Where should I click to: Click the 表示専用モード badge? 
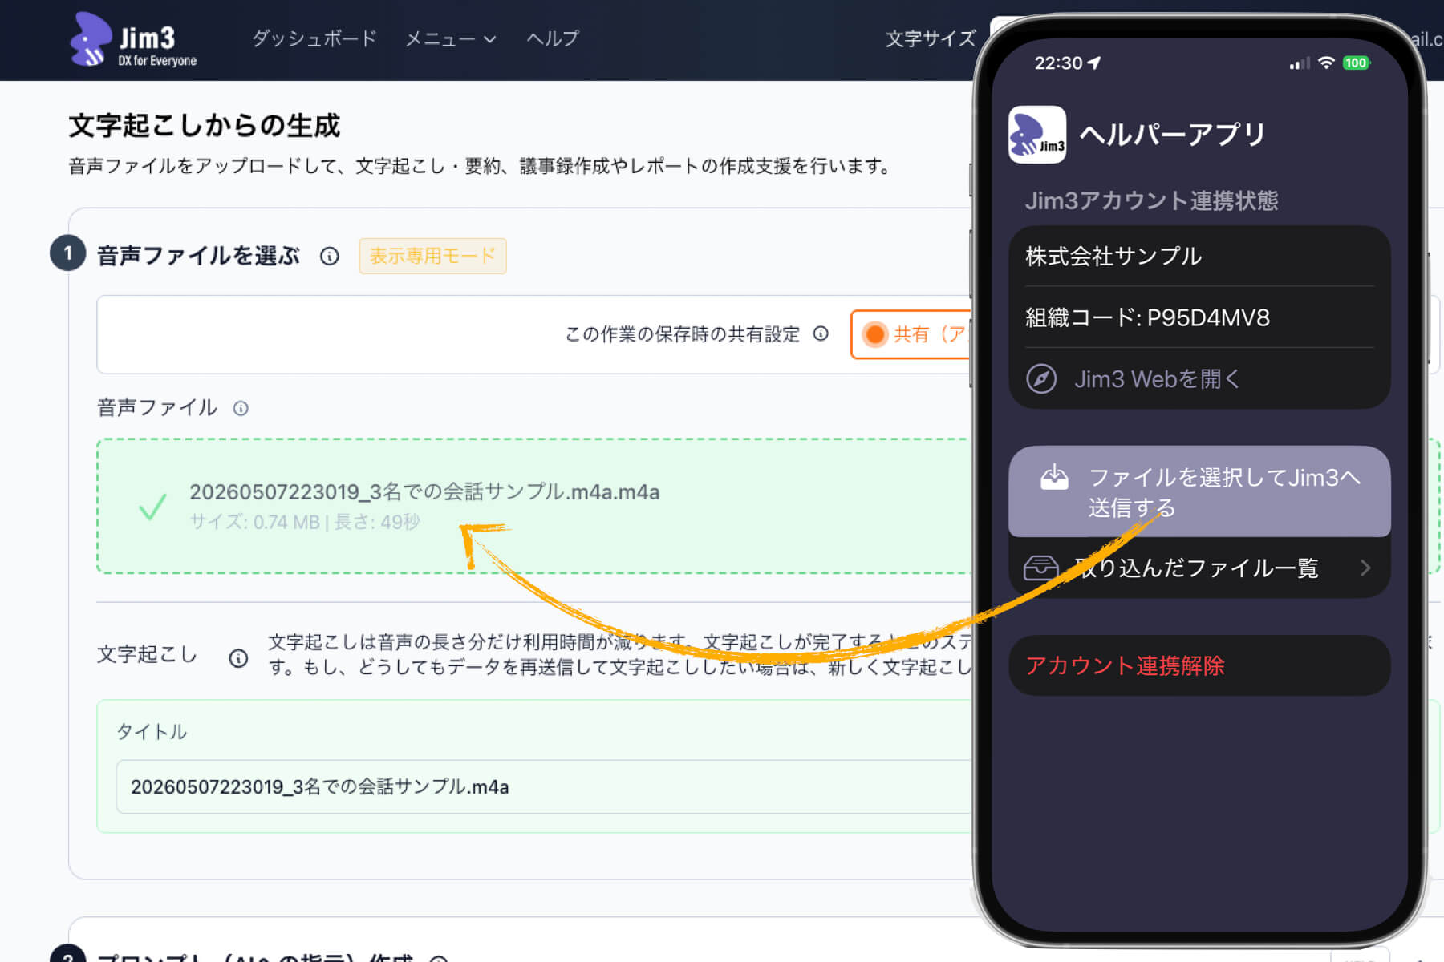pyautogui.click(x=432, y=256)
